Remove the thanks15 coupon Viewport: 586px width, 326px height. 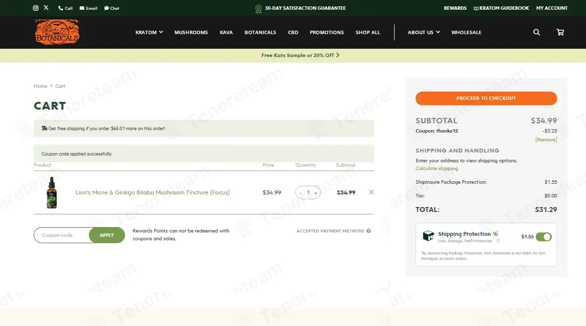(546, 139)
